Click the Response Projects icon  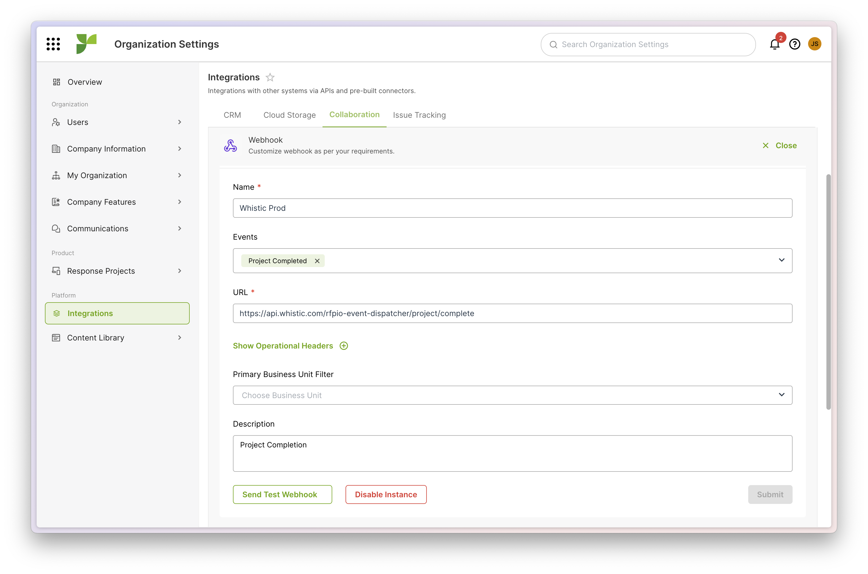pos(56,271)
